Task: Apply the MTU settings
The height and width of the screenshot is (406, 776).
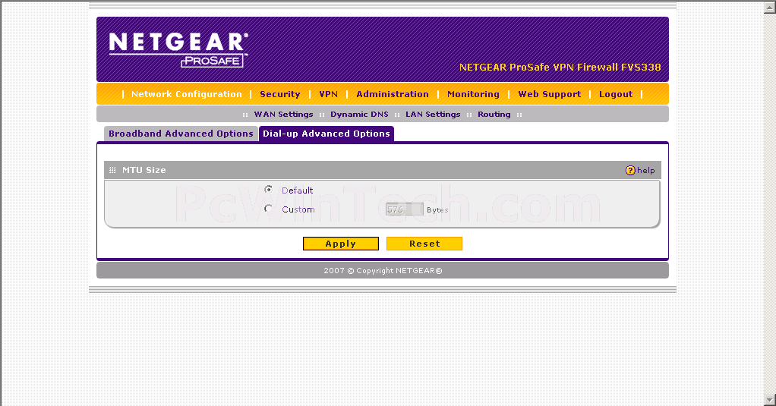Action: click(x=340, y=244)
